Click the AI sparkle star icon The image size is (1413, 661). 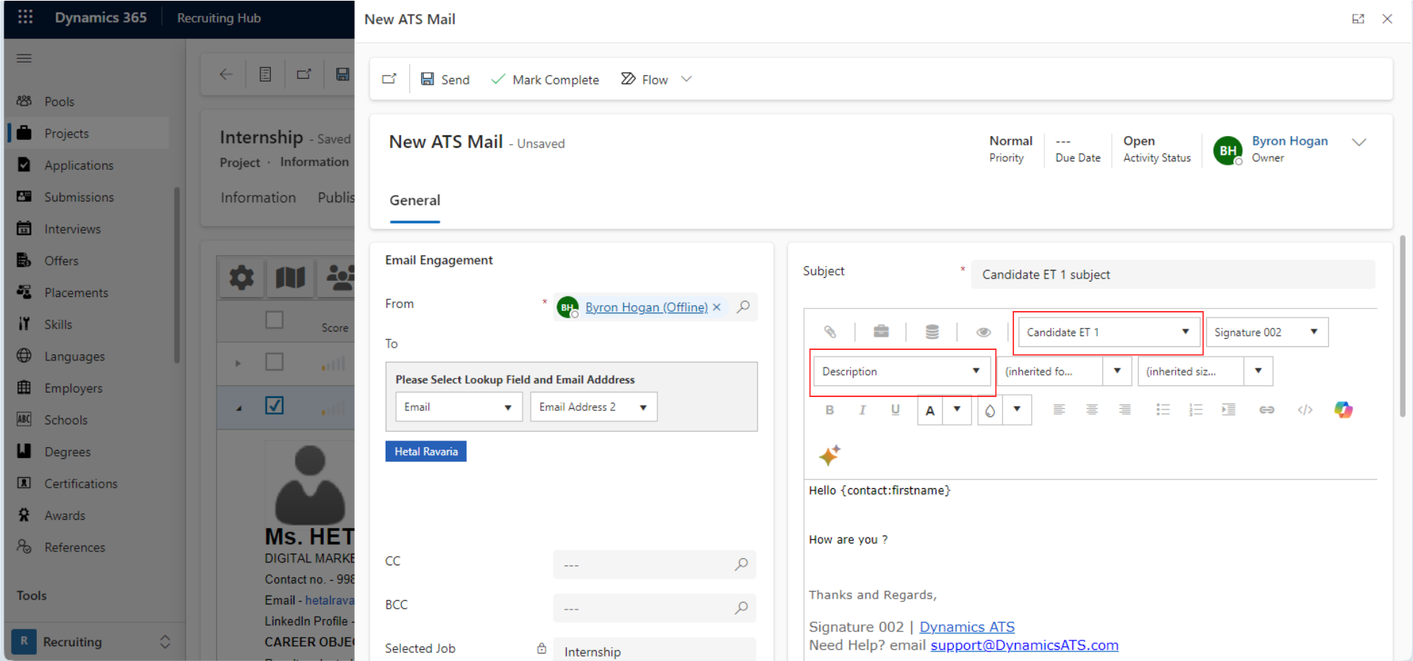point(829,456)
